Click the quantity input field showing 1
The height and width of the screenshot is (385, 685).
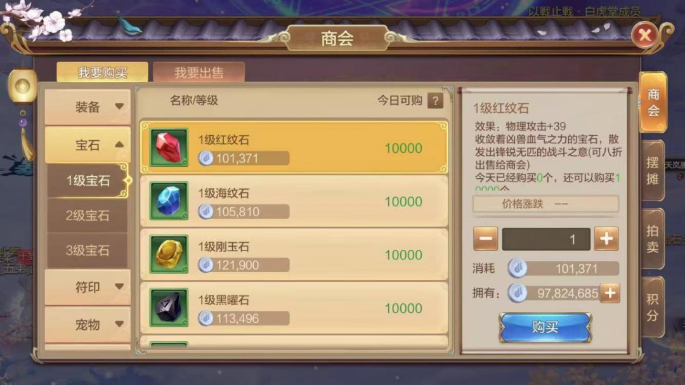pyautogui.click(x=546, y=239)
